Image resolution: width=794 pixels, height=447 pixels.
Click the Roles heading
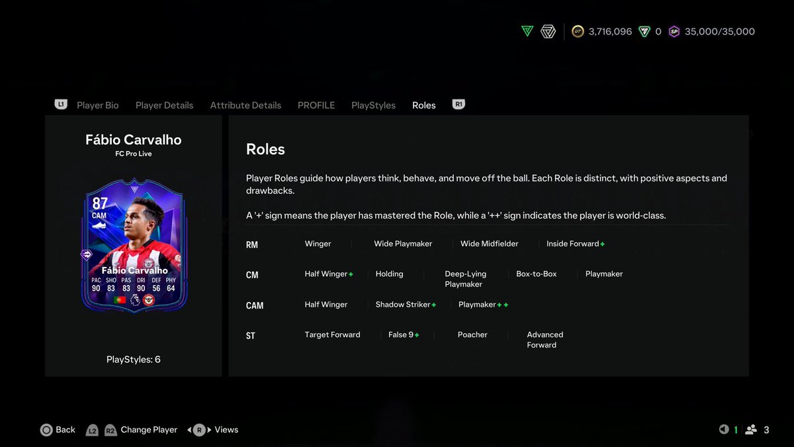[265, 149]
